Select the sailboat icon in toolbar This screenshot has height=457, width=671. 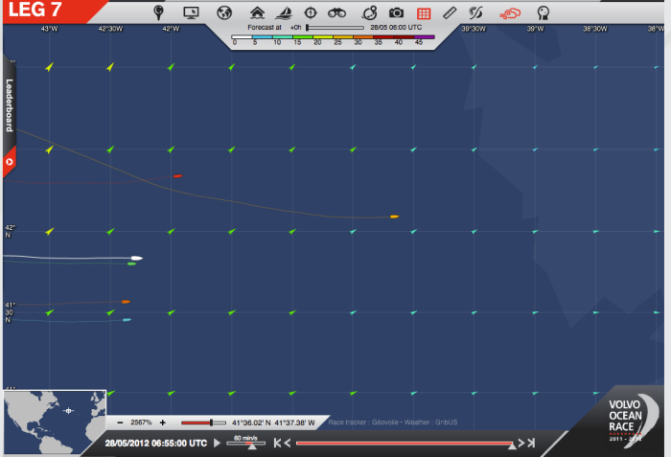(x=284, y=13)
